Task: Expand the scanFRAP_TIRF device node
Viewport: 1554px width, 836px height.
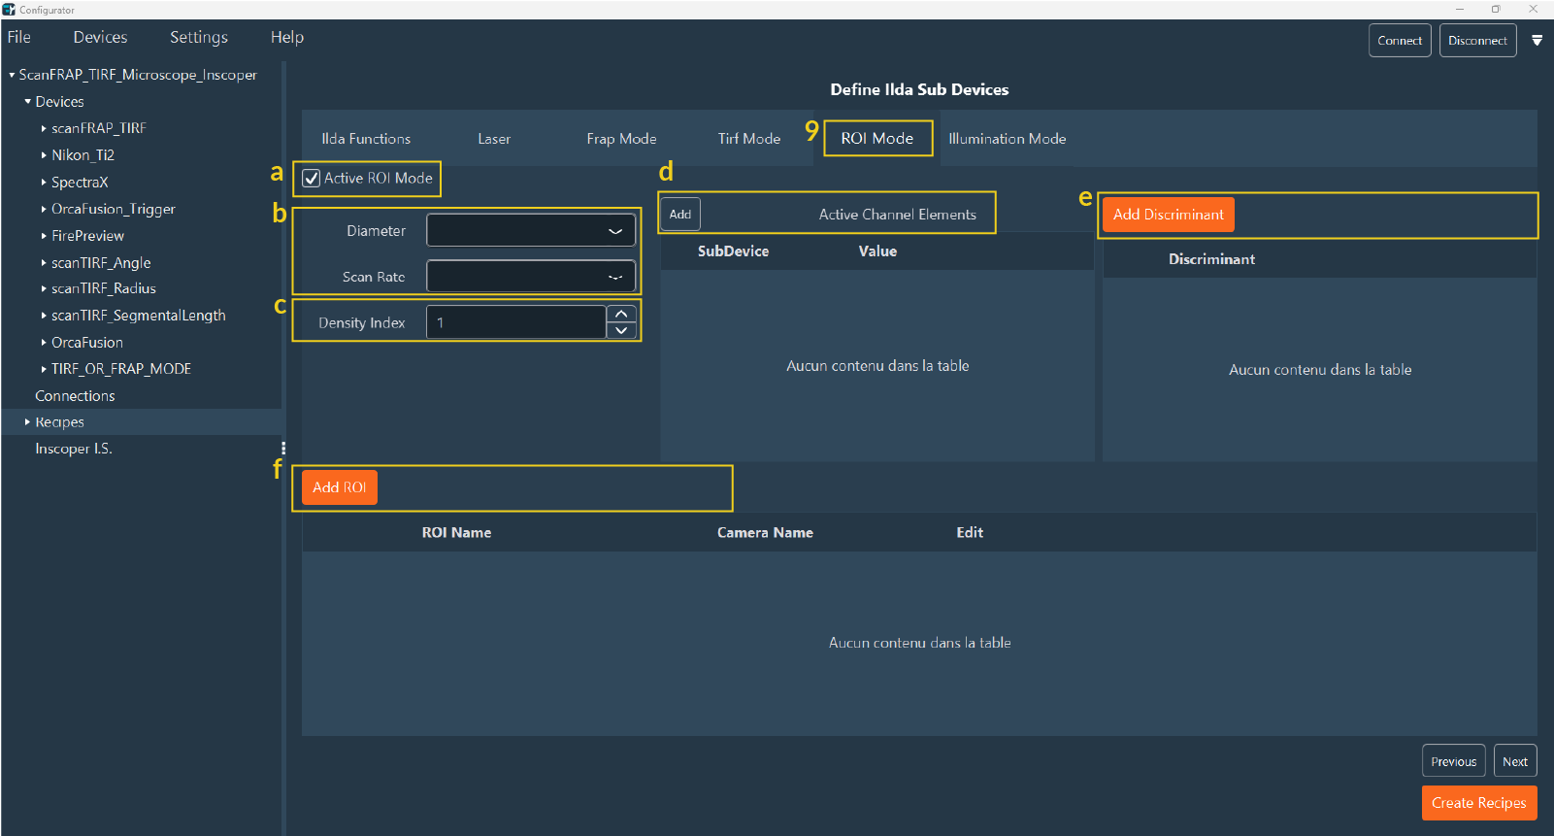Action: pyautogui.click(x=44, y=128)
